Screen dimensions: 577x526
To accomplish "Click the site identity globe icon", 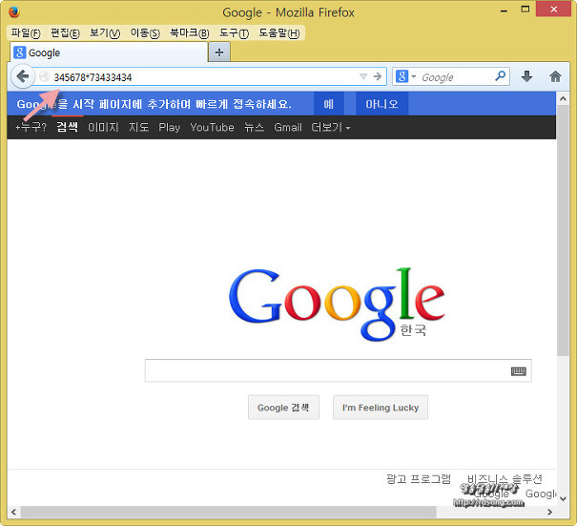I will (x=45, y=76).
